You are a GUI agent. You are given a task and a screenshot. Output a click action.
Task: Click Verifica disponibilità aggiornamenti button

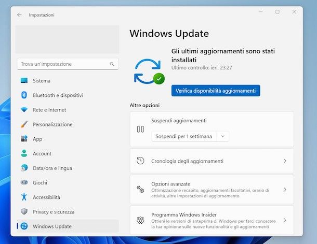216,91
